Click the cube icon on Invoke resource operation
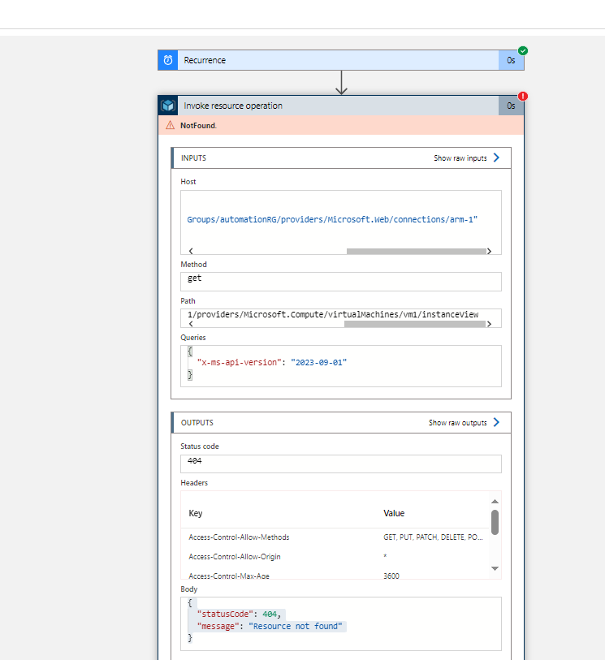Screen dimensions: 605x660 (167, 105)
